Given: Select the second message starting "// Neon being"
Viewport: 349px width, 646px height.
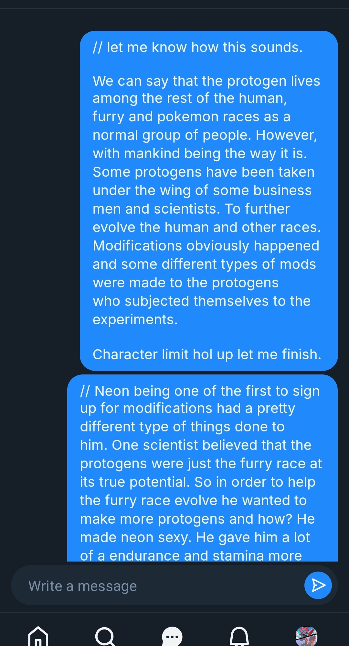Looking at the screenshot, I should click(202, 469).
